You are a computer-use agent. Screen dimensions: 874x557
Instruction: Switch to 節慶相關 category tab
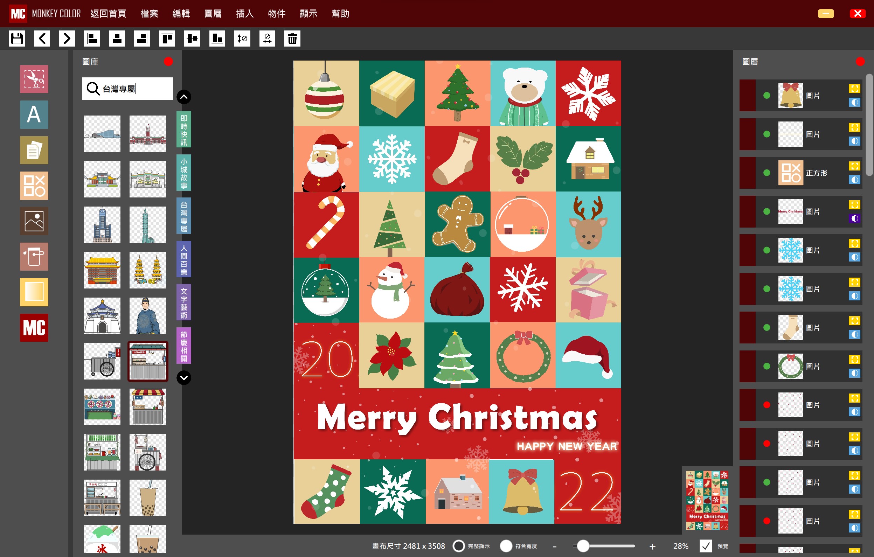(183, 346)
